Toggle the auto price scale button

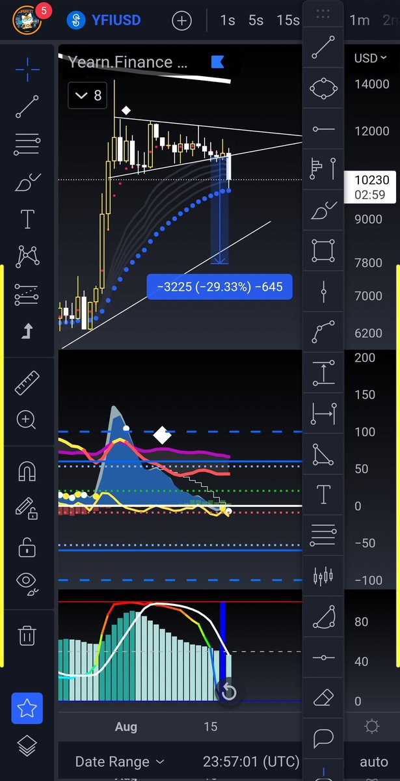click(x=373, y=761)
